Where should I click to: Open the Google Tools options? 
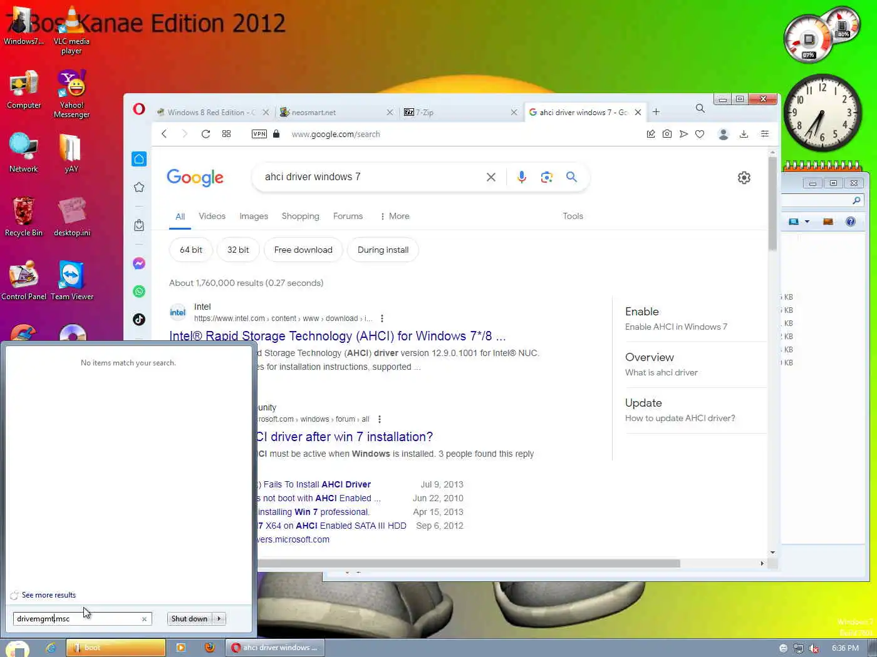pos(573,216)
